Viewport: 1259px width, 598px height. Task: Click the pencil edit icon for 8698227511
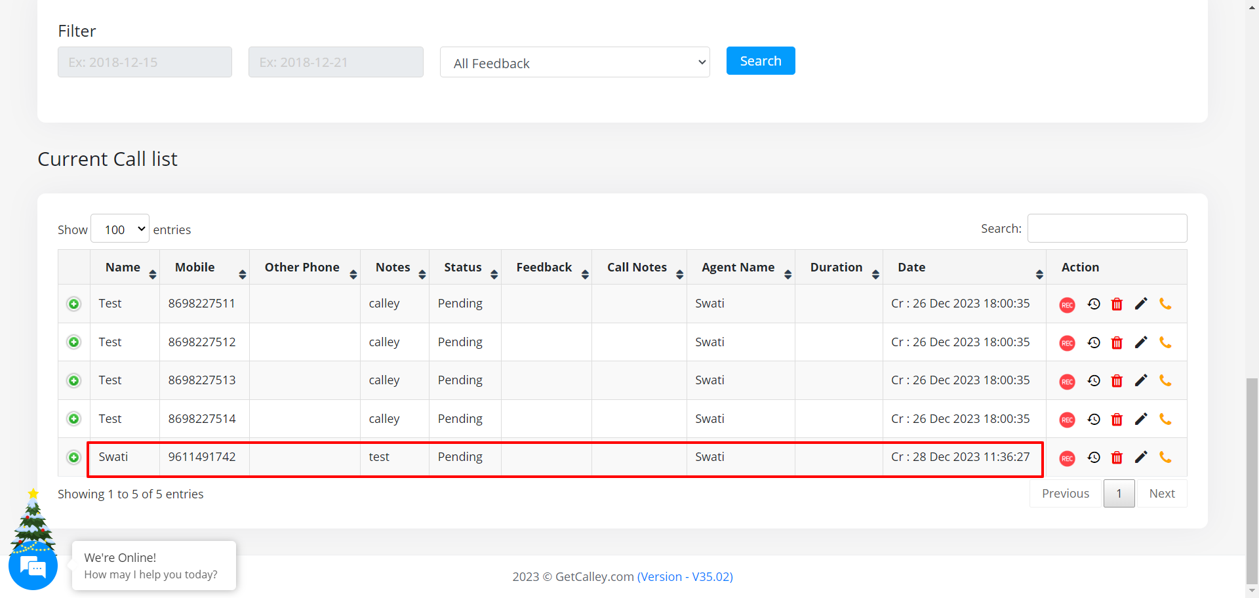coord(1141,304)
